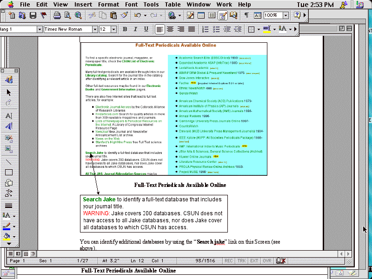Click the Insert Picture icon in drawing toolbar
The image size is (372, 279).
click(9, 149)
